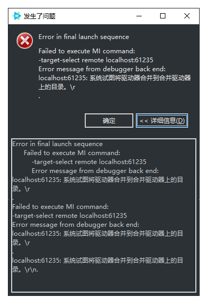The height and width of the screenshot is (307, 217).
Task: Click indented 'Error message from debugger' details line
Action: [x=95, y=171]
